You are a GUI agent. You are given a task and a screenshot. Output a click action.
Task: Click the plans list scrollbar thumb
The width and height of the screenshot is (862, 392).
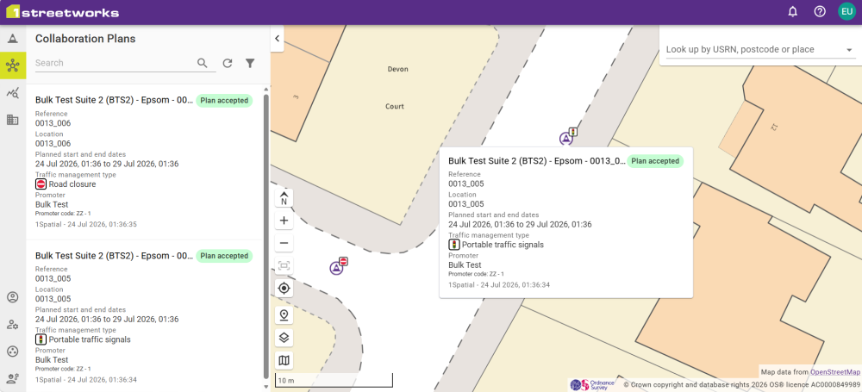point(266,236)
